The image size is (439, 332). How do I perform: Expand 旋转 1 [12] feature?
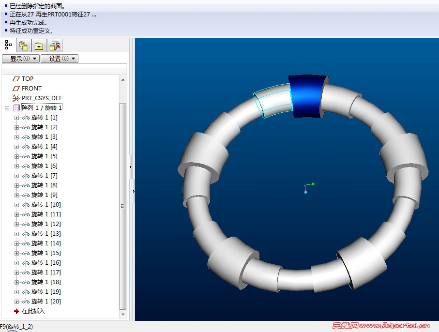(16, 224)
